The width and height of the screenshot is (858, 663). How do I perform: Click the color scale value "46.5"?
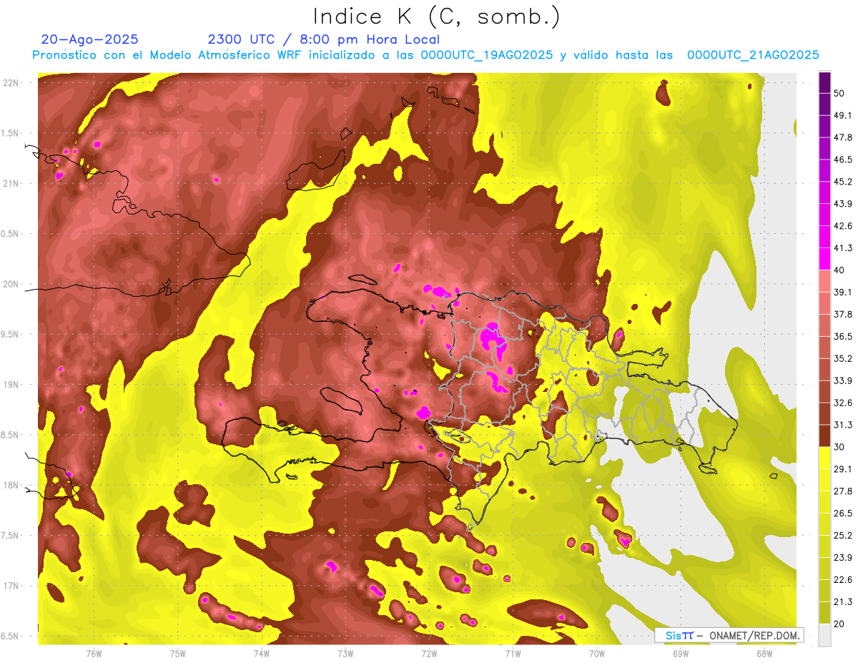(x=843, y=159)
